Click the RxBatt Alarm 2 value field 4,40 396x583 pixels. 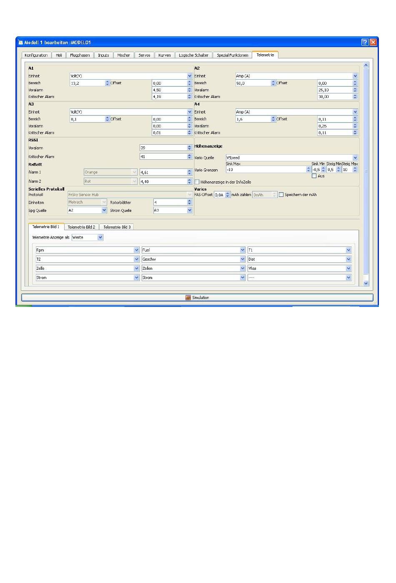(x=166, y=181)
